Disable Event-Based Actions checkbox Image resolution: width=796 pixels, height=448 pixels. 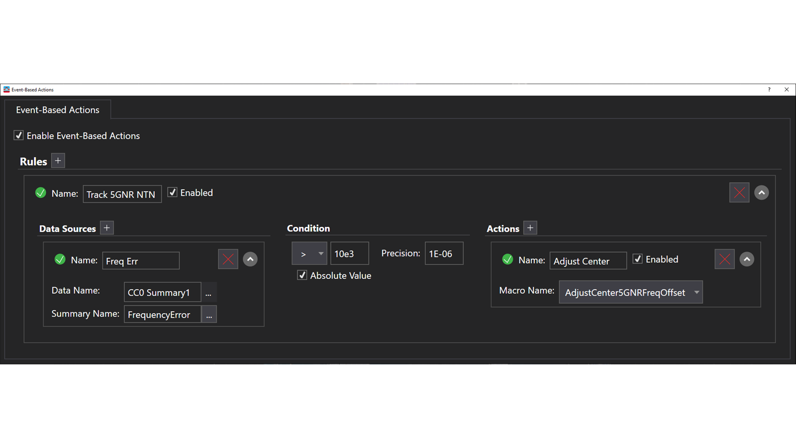point(18,135)
